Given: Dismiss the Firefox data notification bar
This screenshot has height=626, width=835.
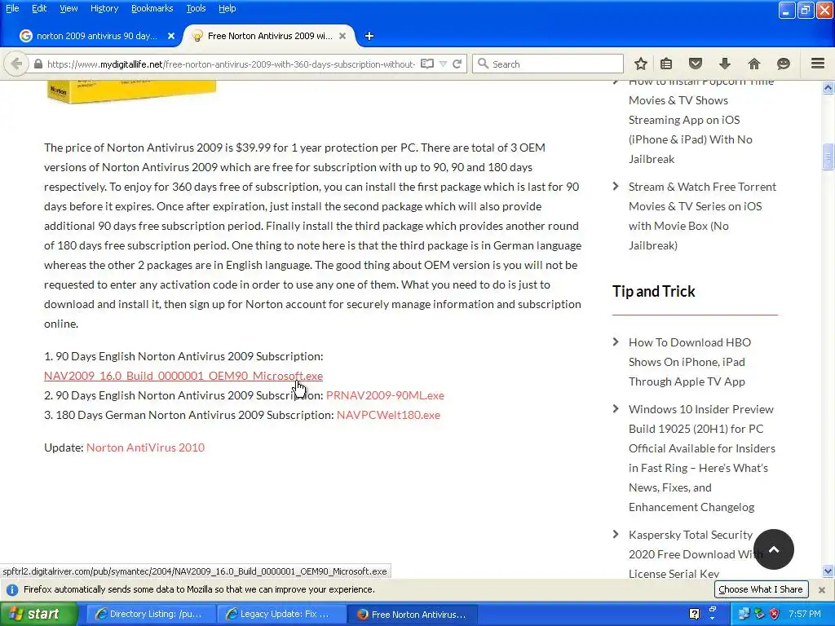Looking at the screenshot, I should (x=822, y=590).
